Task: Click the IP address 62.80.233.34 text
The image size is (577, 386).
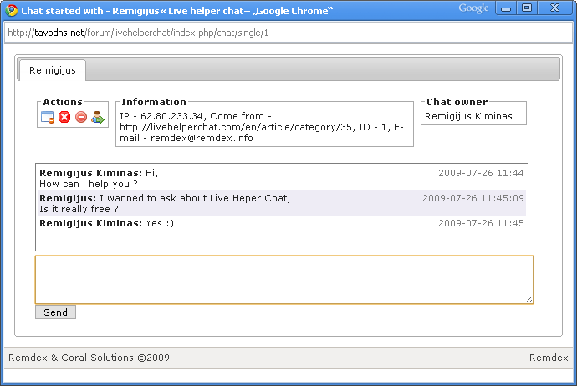Action: pos(172,116)
